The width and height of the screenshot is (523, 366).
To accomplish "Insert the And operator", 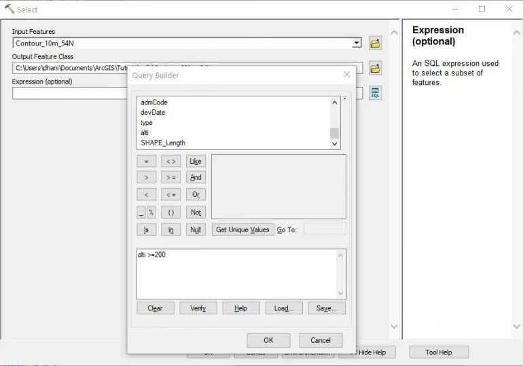I will pyautogui.click(x=196, y=177).
